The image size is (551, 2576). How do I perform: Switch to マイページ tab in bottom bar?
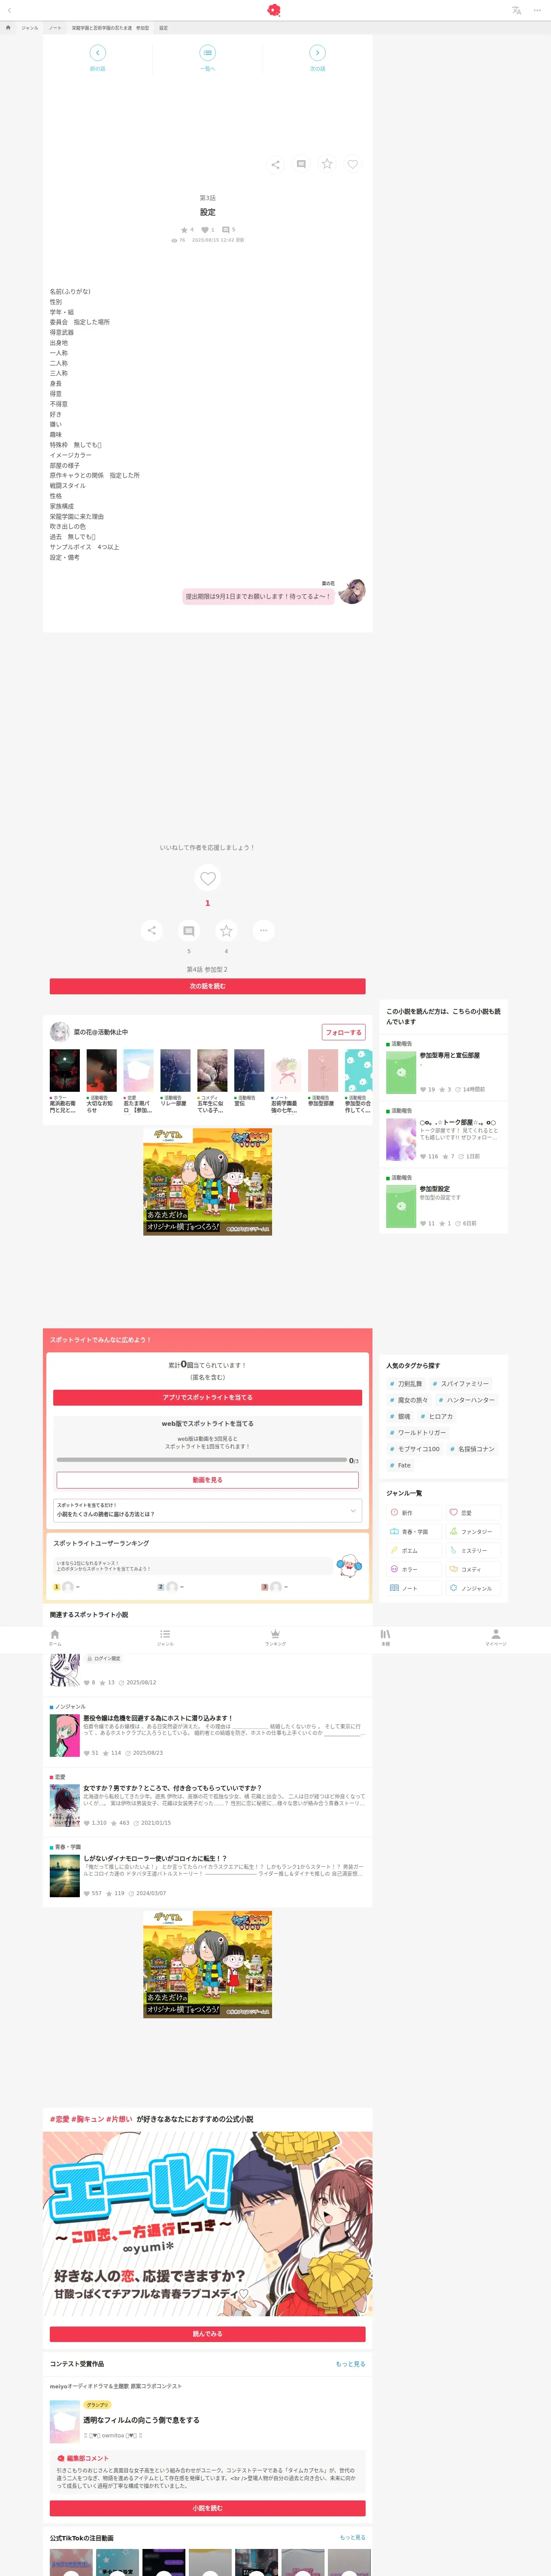pos(495,1637)
